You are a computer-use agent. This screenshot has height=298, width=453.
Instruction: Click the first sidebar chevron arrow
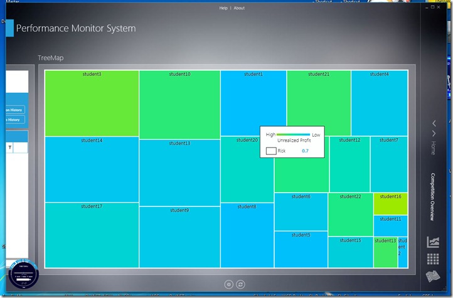(x=434, y=124)
